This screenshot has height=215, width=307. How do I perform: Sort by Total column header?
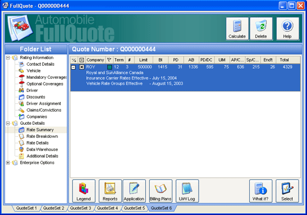[x=284, y=60]
